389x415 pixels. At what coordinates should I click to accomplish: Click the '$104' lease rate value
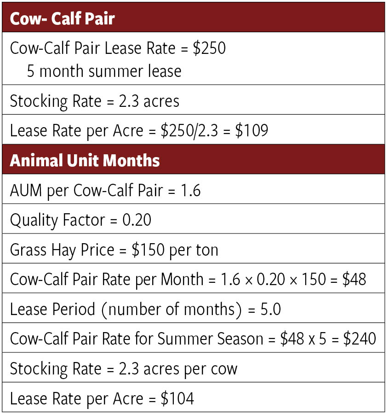click(x=177, y=399)
